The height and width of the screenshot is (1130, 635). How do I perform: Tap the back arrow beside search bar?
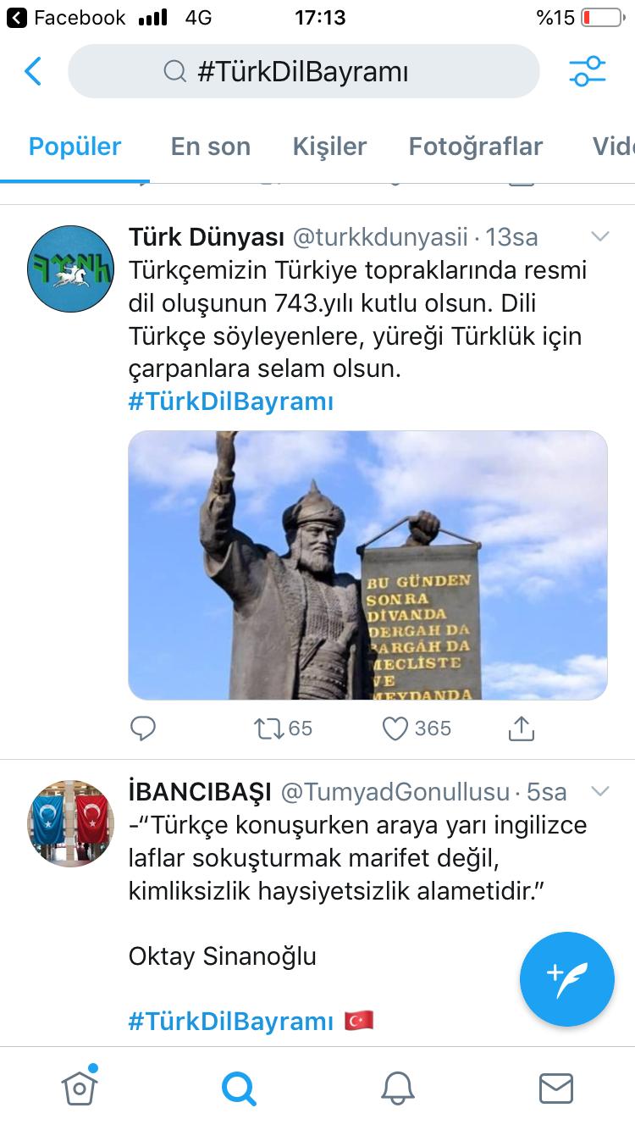(x=33, y=71)
